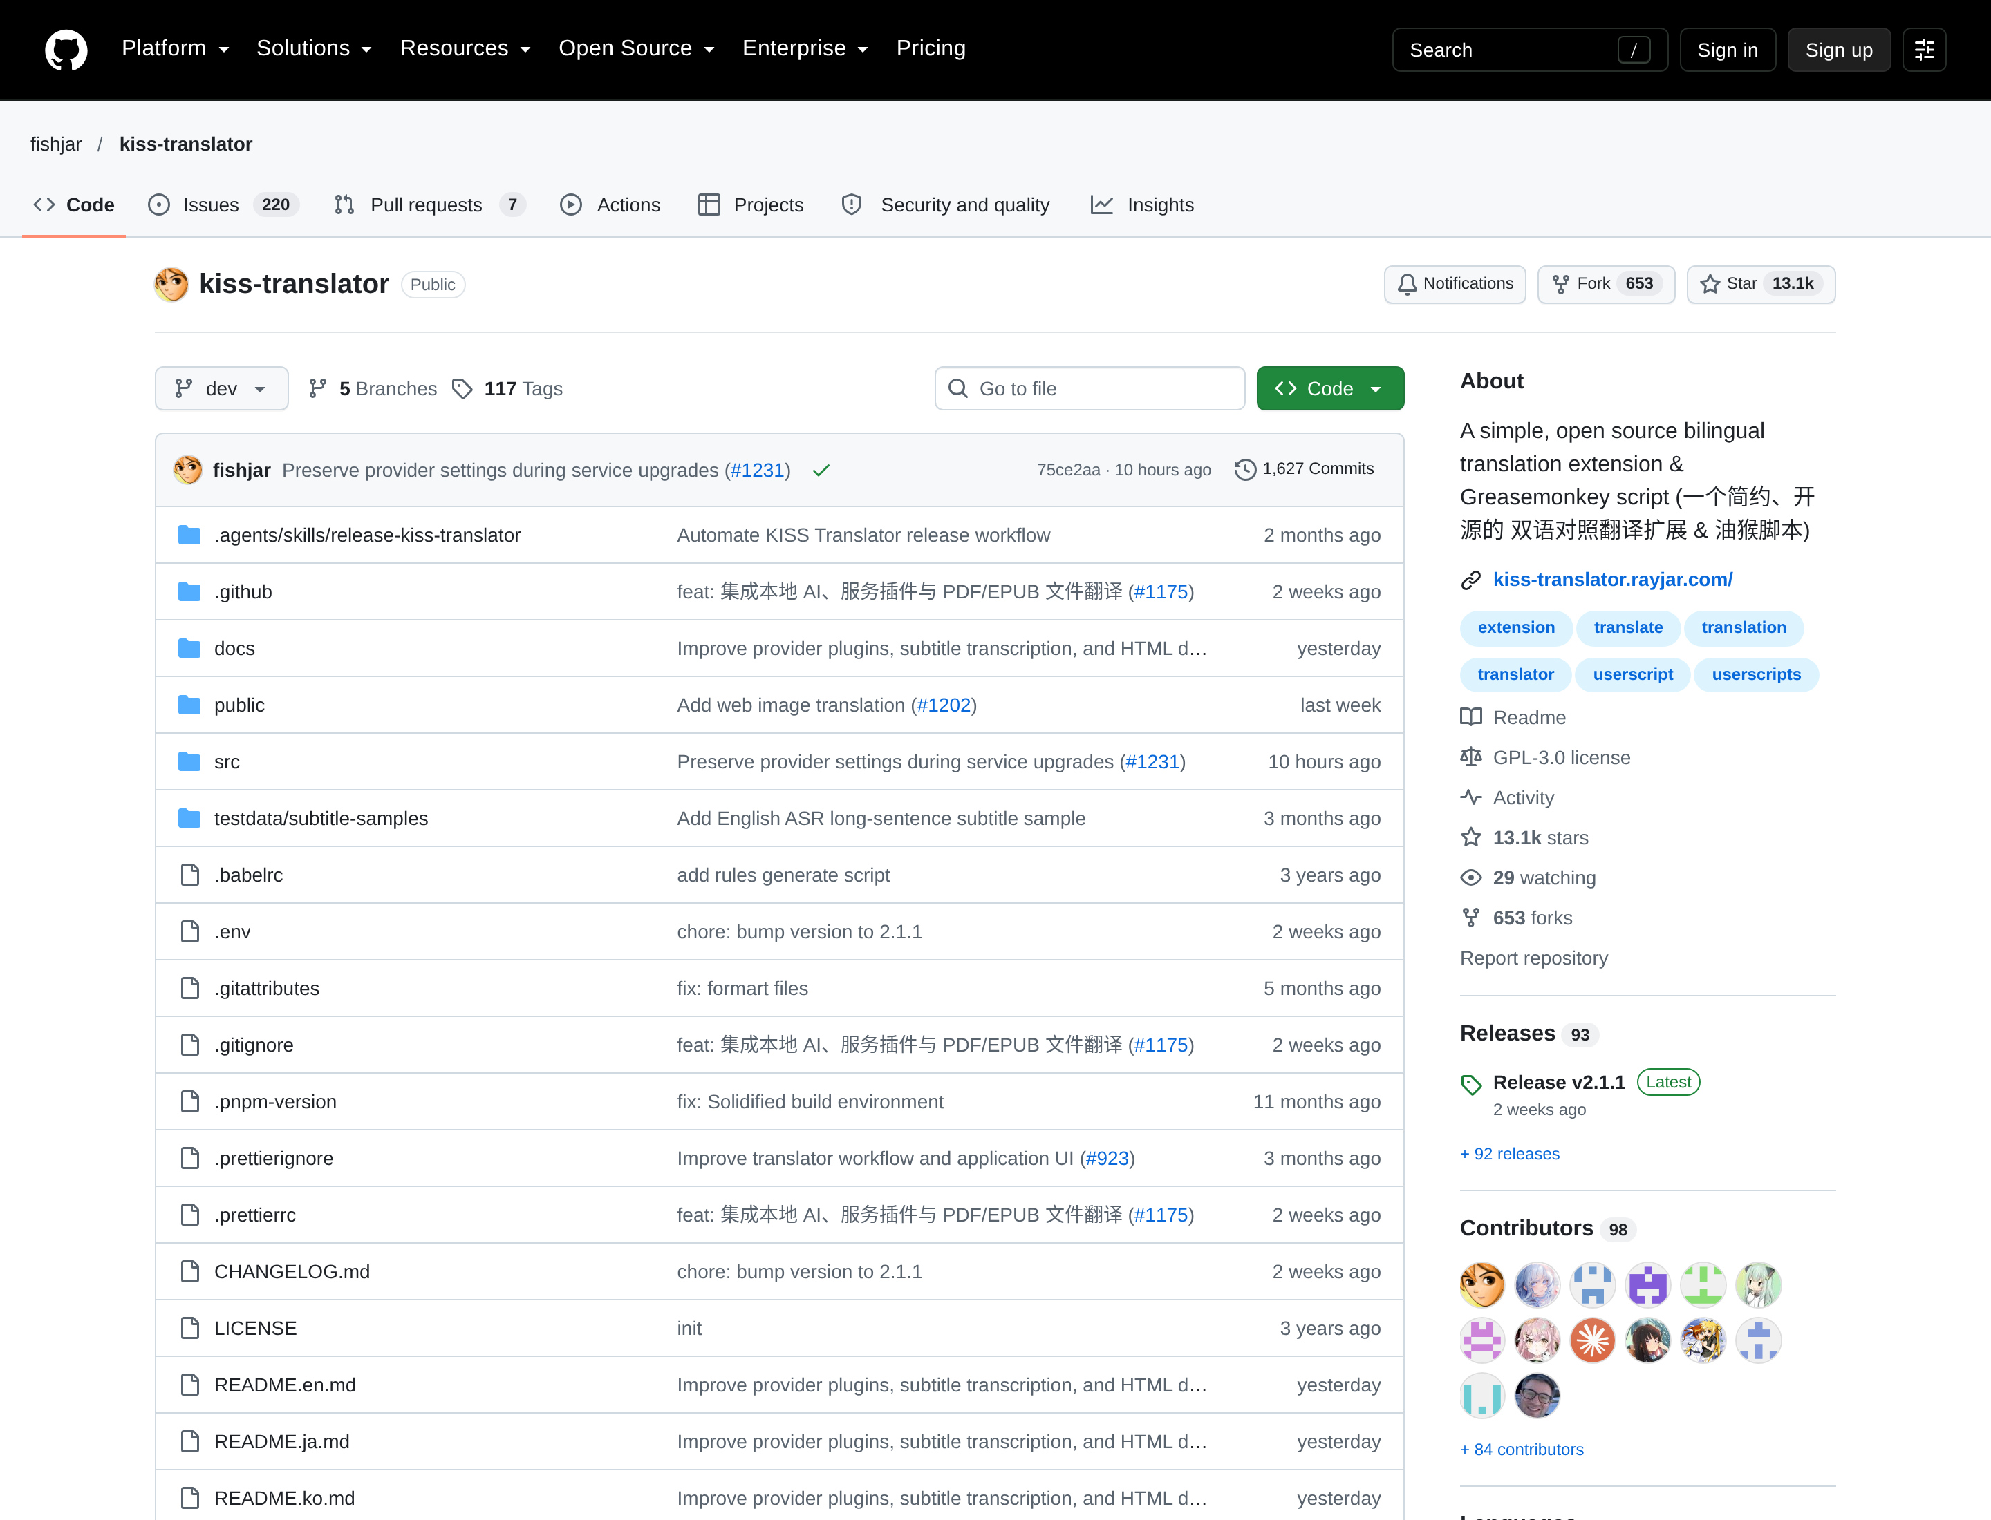Viewport: 1991px width, 1520px height.
Task: Switch to the Pull requests tab
Action: point(429,205)
